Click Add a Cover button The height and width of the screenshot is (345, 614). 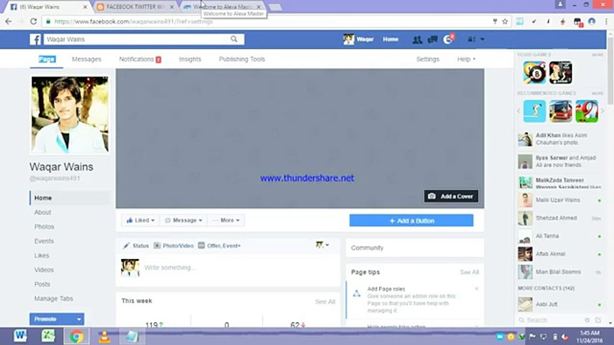coord(451,196)
